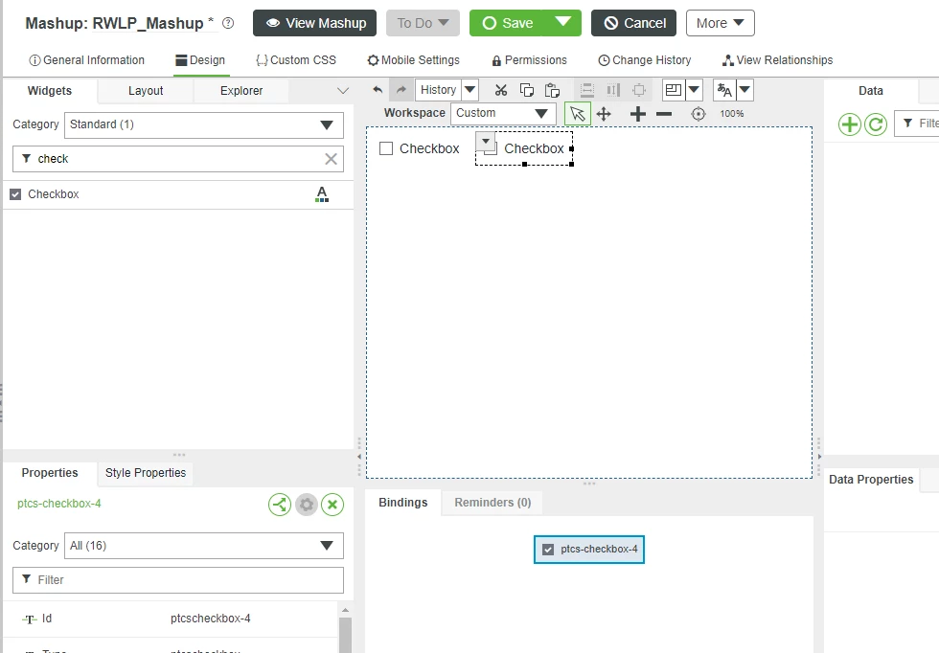Open the More dropdown menu

tap(720, 23)
